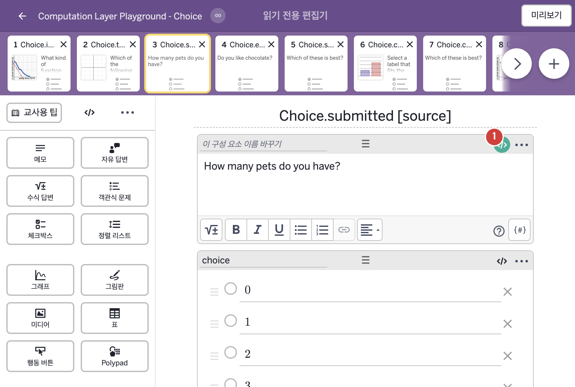Screen dimensions: 575x387
Task: Add a 체크박스 checkbox component
Action: pos(40,229)
